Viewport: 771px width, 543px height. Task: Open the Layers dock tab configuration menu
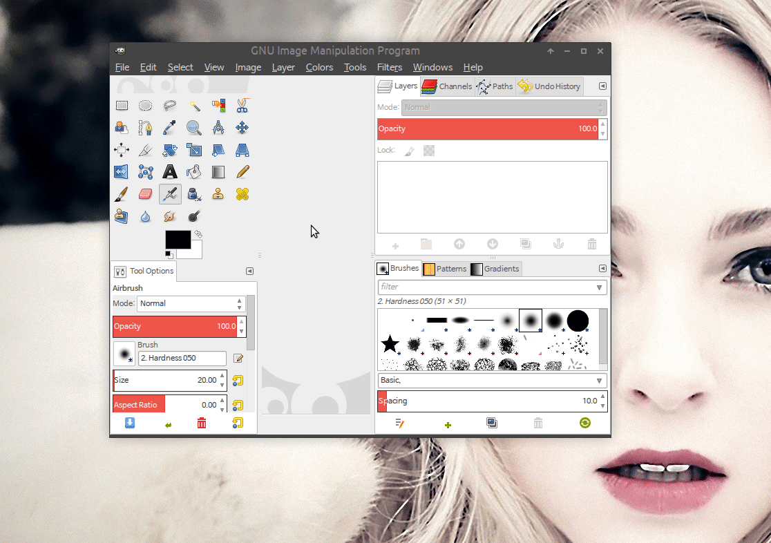coord(602,86)
